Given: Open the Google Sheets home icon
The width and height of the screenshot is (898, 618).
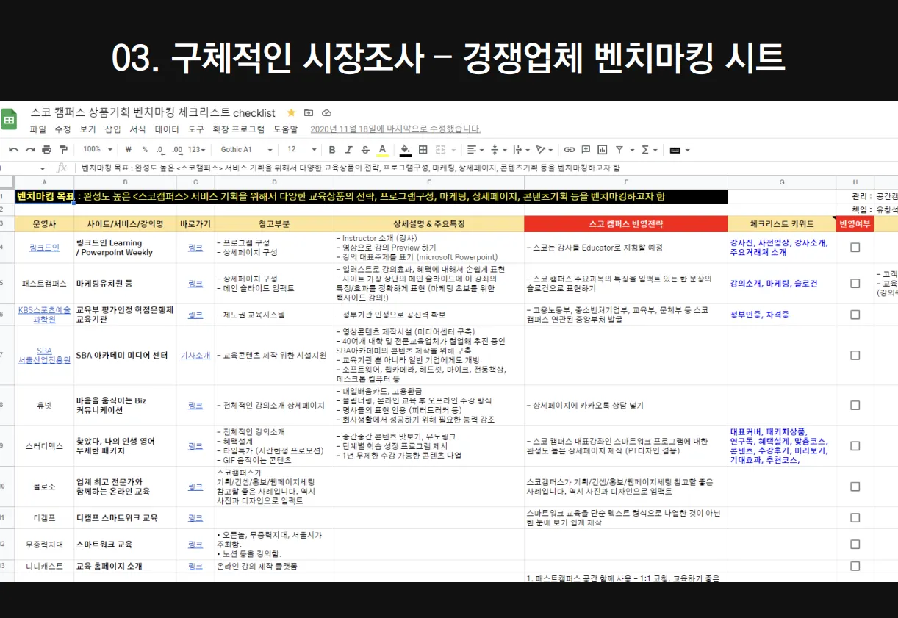Looking at the screenshot, I should [x=9, y=120].
